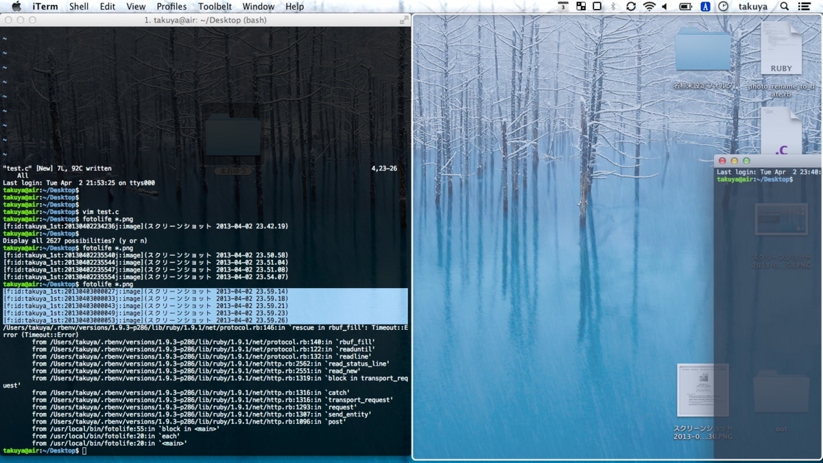Click the line containing 20130402235554j
Viewport: 823px width, 463px height.
[145, 277]
